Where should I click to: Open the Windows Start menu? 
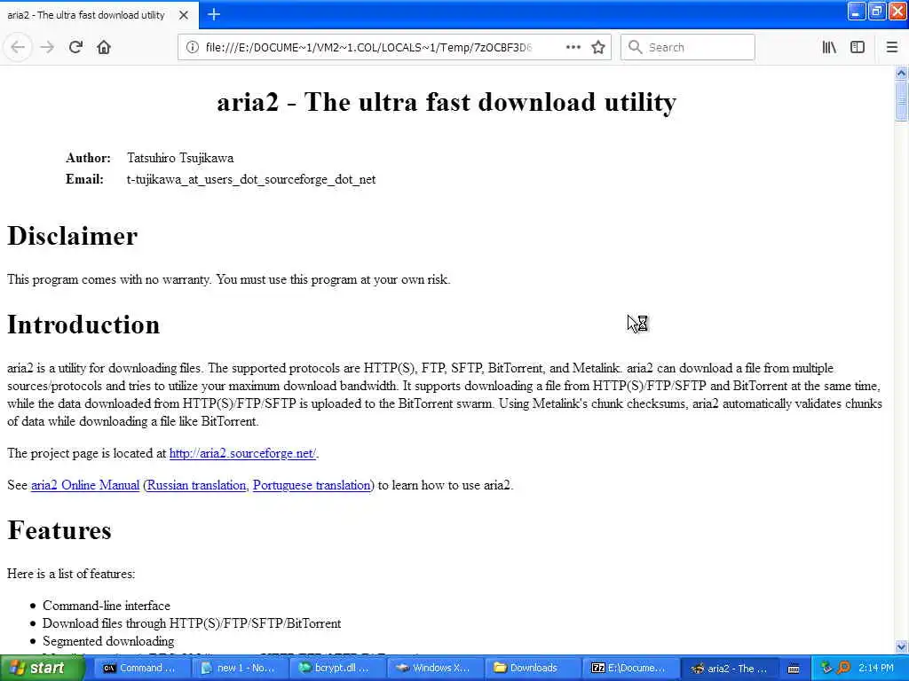coord(42,669)
